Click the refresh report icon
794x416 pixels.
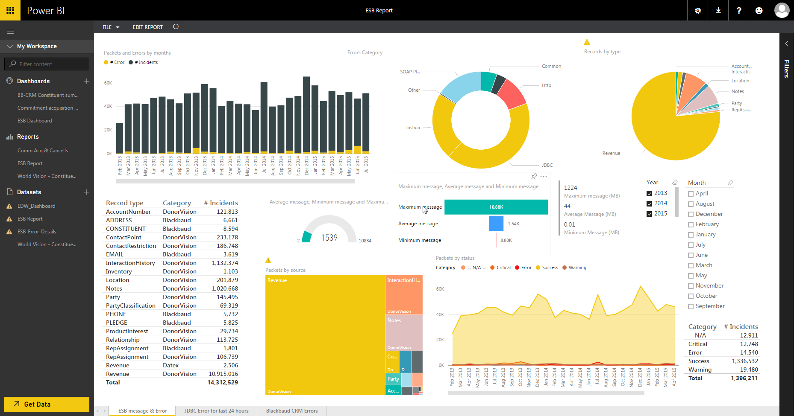click(x=176, y=27)
